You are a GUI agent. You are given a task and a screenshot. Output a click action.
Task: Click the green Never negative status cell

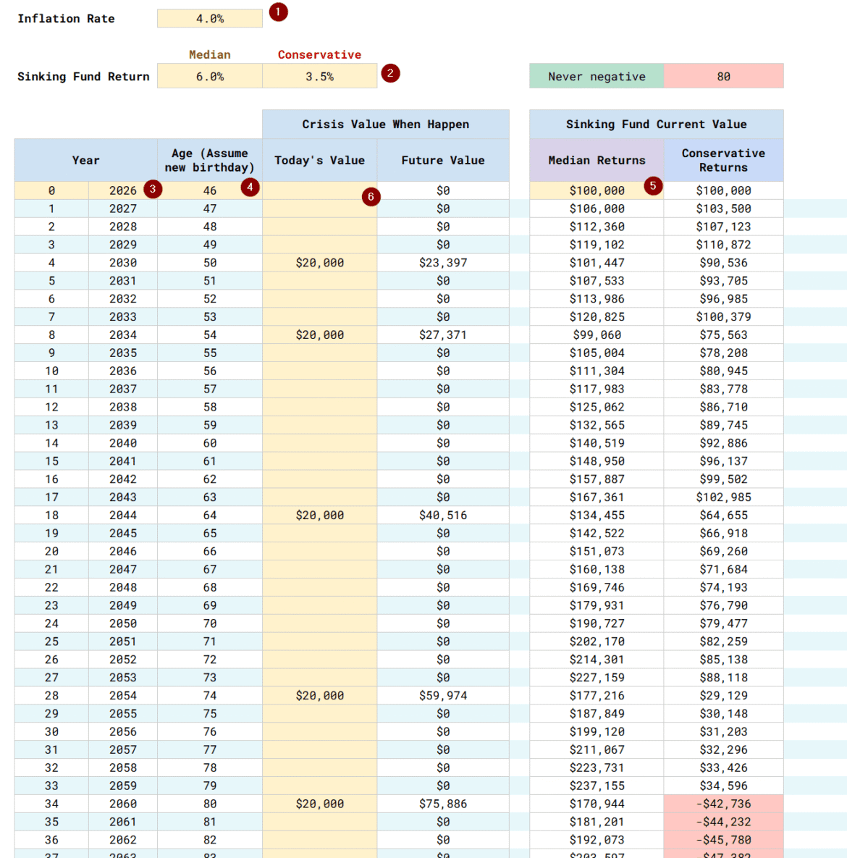(597, 75)
